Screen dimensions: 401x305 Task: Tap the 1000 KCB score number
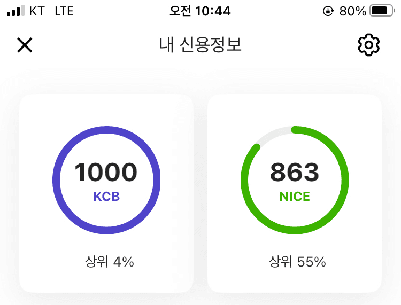click(x=106, y=173)
